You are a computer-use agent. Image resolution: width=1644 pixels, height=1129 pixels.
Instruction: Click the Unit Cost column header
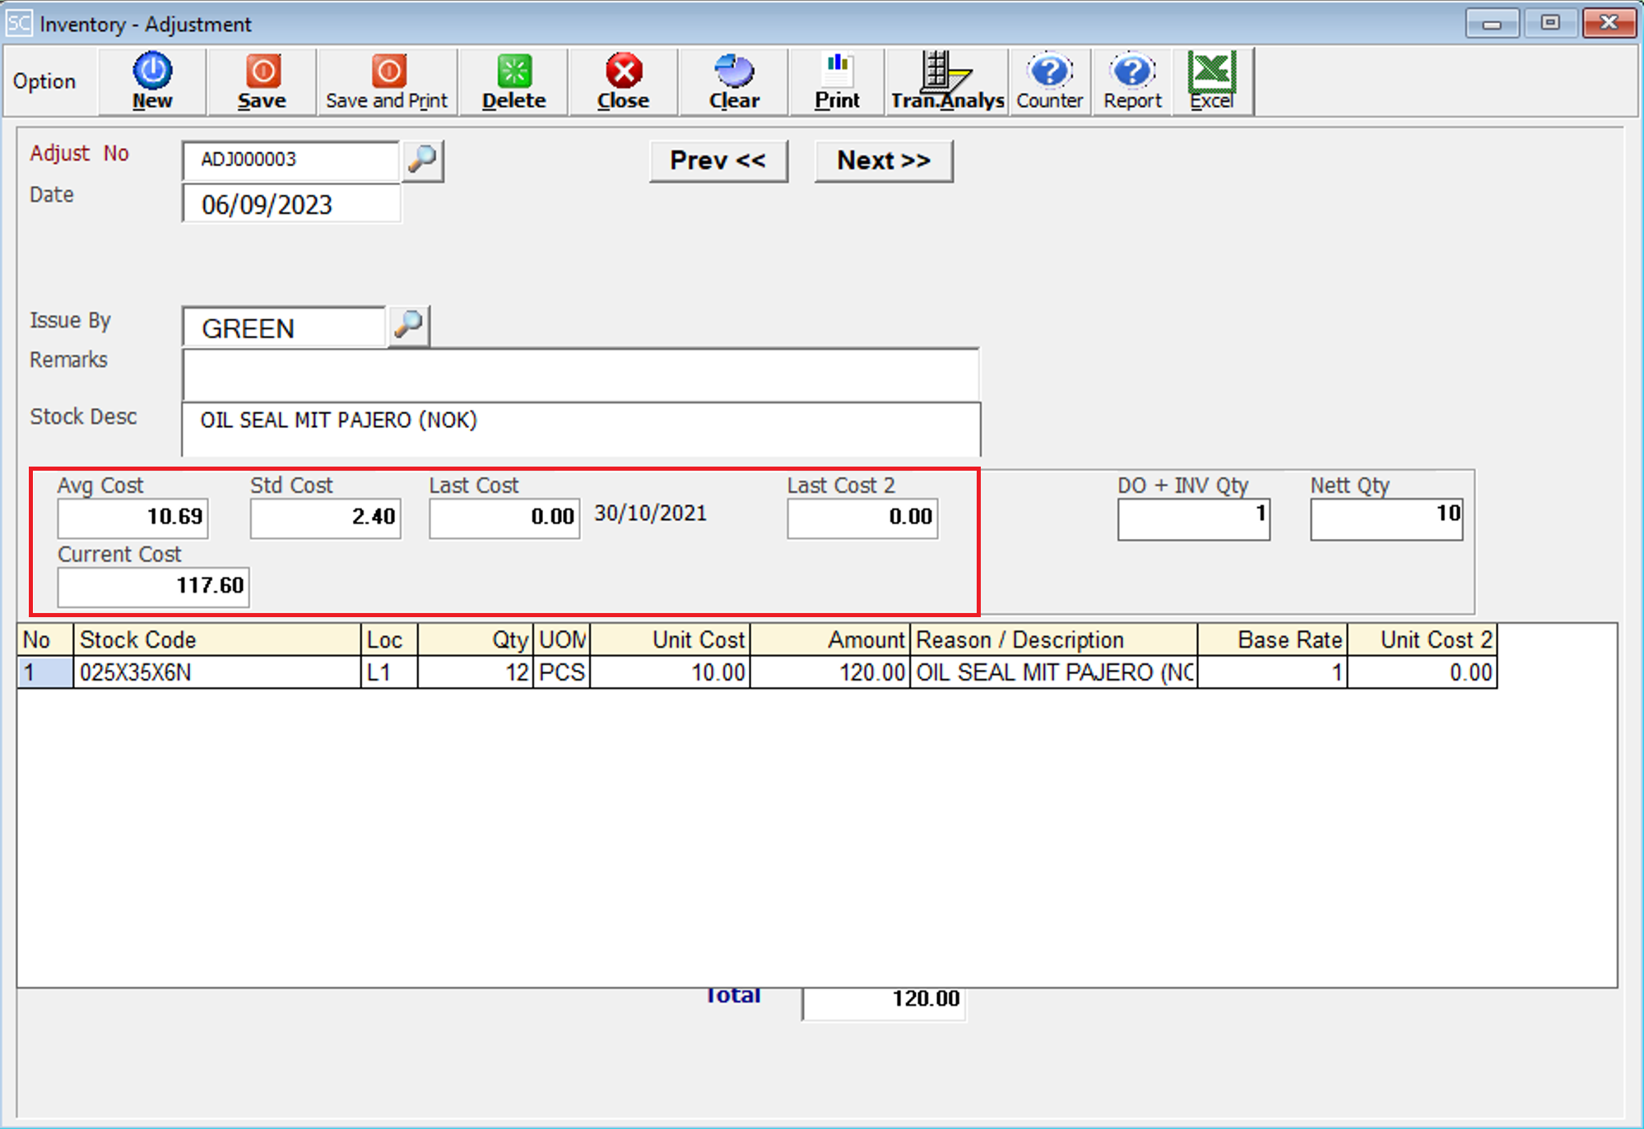[x=670, y=639]
